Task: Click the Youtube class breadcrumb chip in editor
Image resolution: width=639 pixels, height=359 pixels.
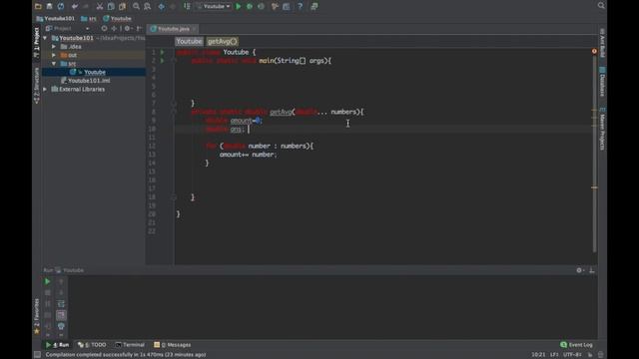Action: click(189, 41)
